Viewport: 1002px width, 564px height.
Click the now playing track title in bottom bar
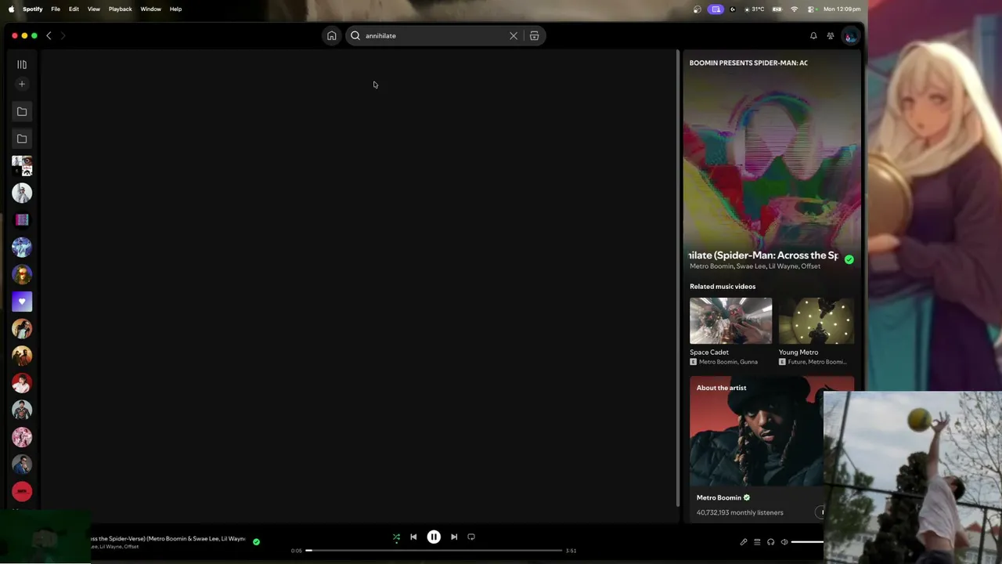tap(168, 539)
